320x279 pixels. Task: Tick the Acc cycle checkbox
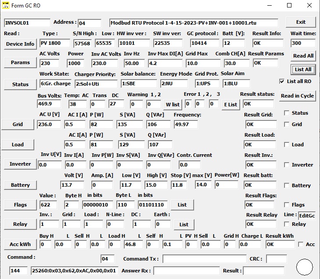[301, 244]
